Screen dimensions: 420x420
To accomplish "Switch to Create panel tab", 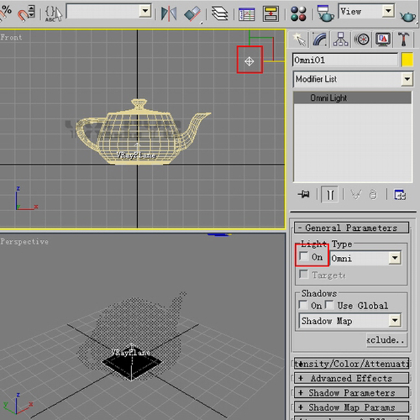I will coord(299,40).
